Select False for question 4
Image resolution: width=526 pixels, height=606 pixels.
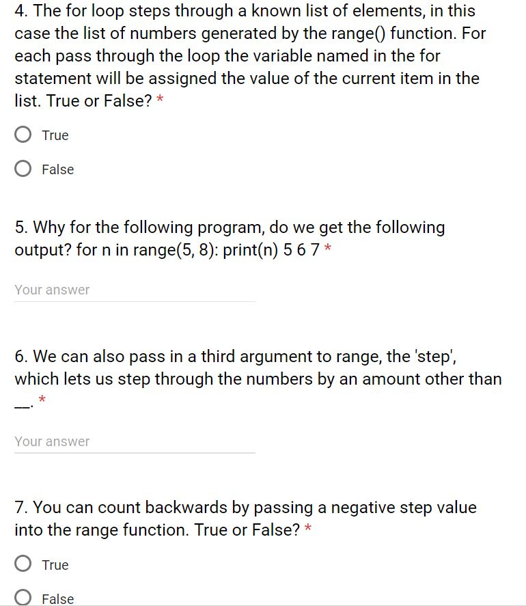point(23,168)
